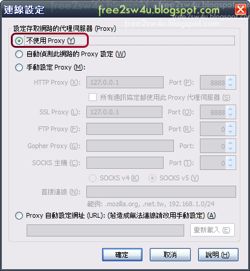
Task: Click the 重新載入 reload button
Action: (213, 230)
